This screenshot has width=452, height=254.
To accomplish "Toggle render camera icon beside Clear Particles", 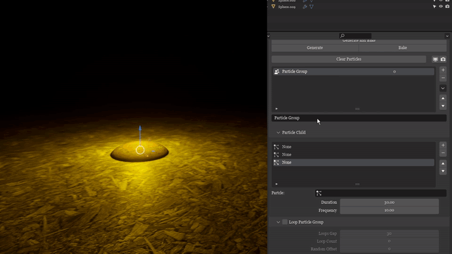I will [x=443, y=60].
